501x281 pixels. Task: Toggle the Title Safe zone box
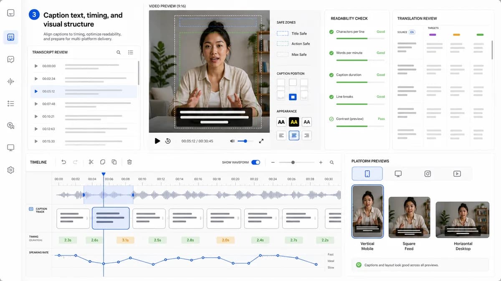click(283, 33)
